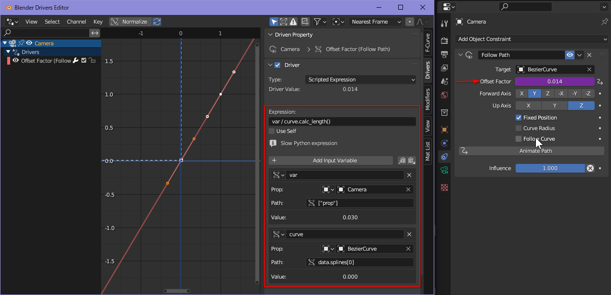The width and height of the screenshot is (611, 295).
Task: Open the filters funnel dropdown
Action: [x=320, y=22]
